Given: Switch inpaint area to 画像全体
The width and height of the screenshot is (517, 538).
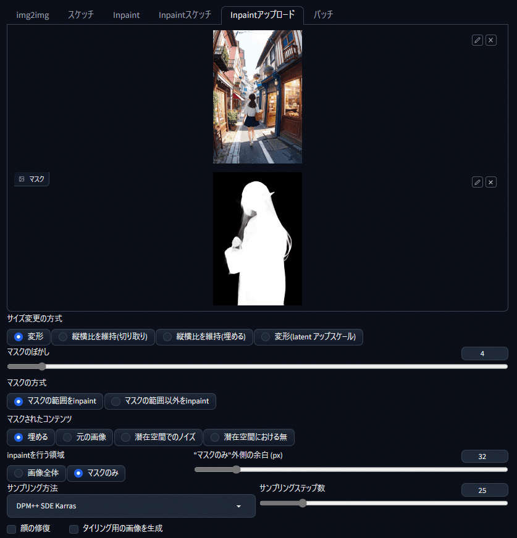Looking at the screenshot, I should pos(36,473).
